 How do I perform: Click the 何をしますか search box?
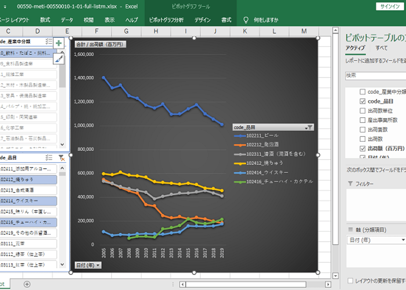tap(266, 20)
